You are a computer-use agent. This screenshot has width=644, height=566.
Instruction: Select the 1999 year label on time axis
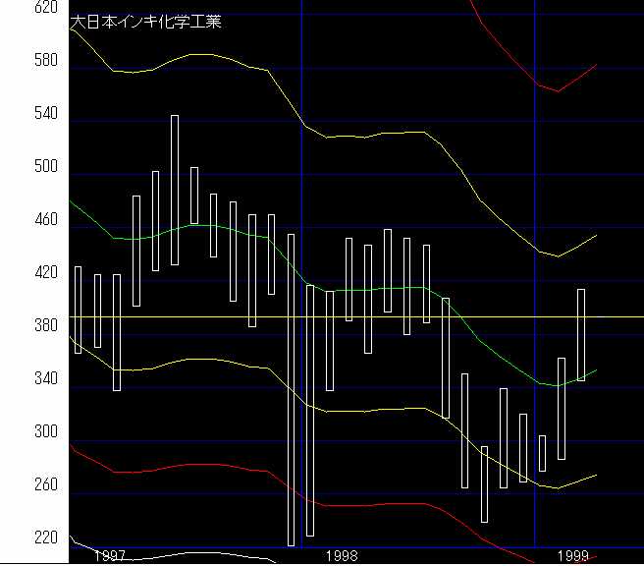(572, 556)
